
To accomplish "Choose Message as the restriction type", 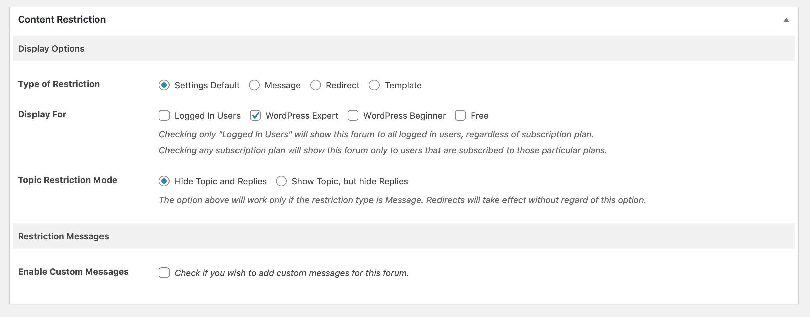I will 254,85.
